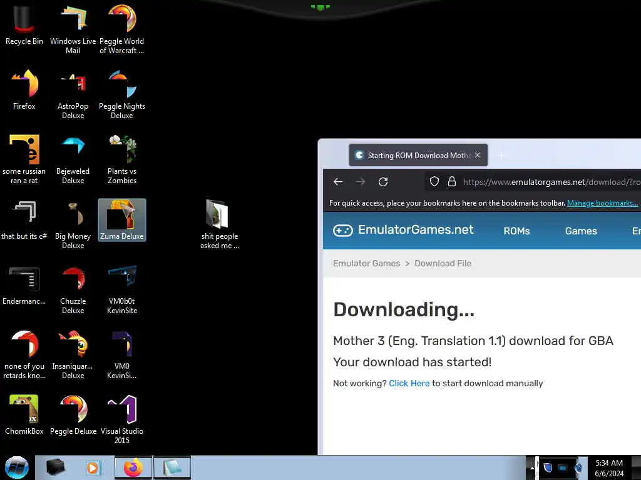Select the highlighted Zuma Deluxe icon

122,220
